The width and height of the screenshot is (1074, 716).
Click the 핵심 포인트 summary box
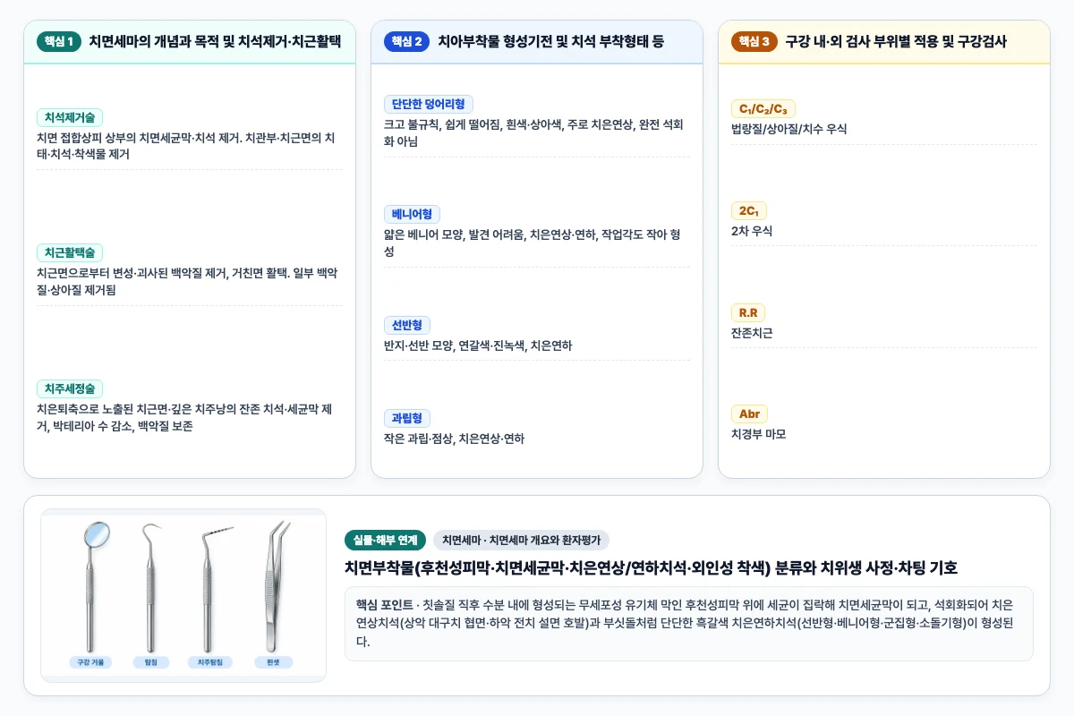pyautogui.click(x=689, y=624)
